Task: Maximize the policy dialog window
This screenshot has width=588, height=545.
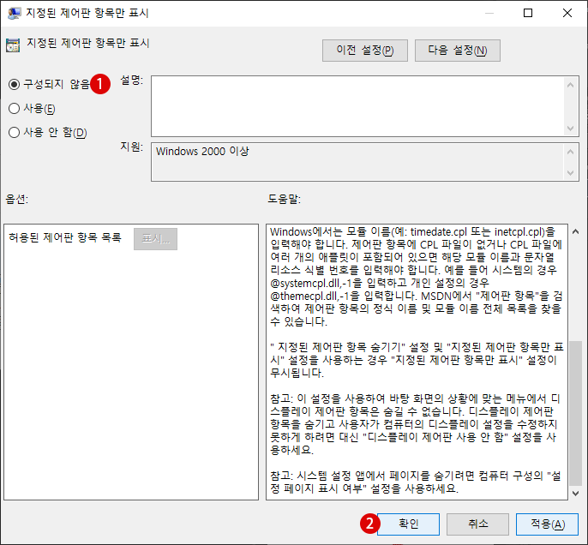Action: pyautogui.click(x=528, y=13)
